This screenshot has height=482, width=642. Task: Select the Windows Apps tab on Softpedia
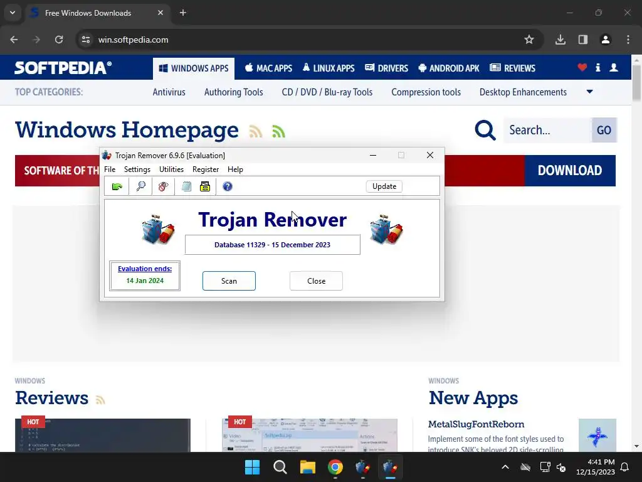[x=194, y=68]
